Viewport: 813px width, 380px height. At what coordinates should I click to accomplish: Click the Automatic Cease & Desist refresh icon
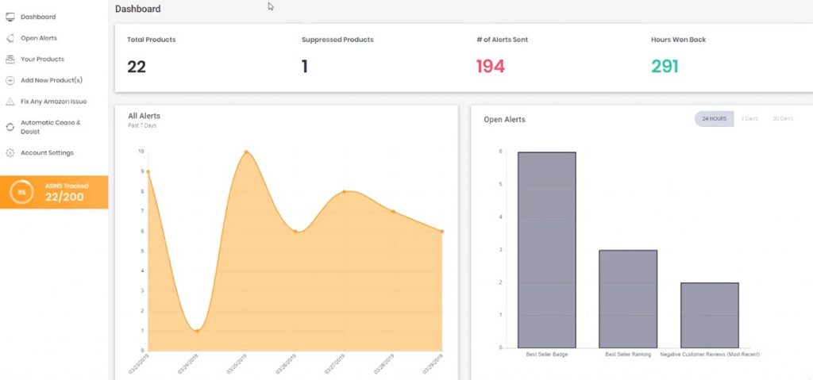coord(10,127)
